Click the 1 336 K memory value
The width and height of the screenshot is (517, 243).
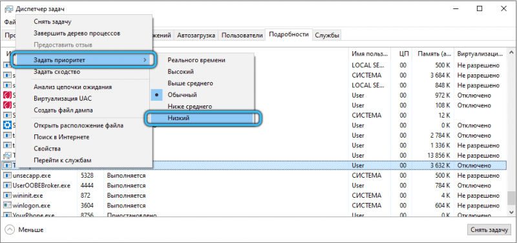click(x=440, y=145)
